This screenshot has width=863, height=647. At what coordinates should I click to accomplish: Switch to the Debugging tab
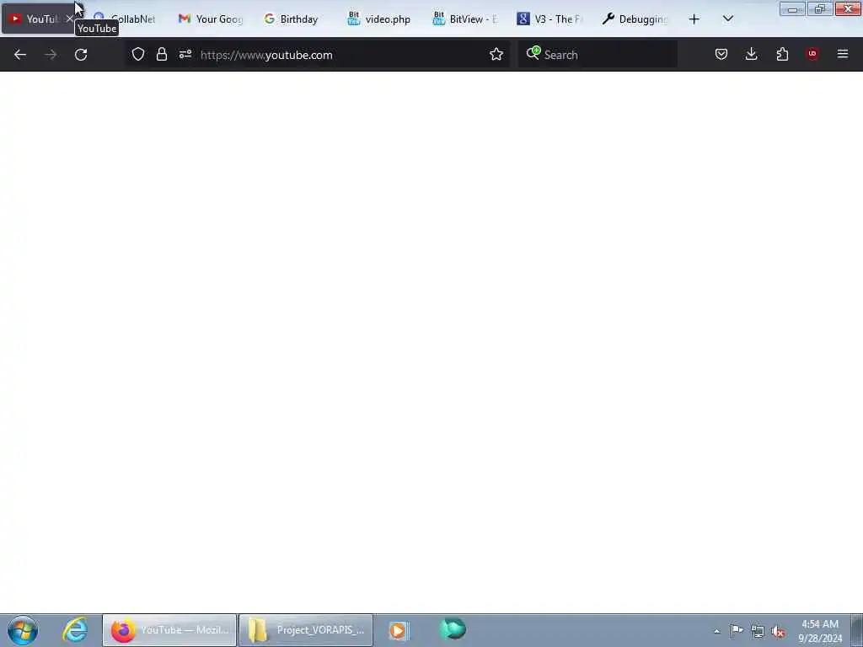[x=634, y=19]
